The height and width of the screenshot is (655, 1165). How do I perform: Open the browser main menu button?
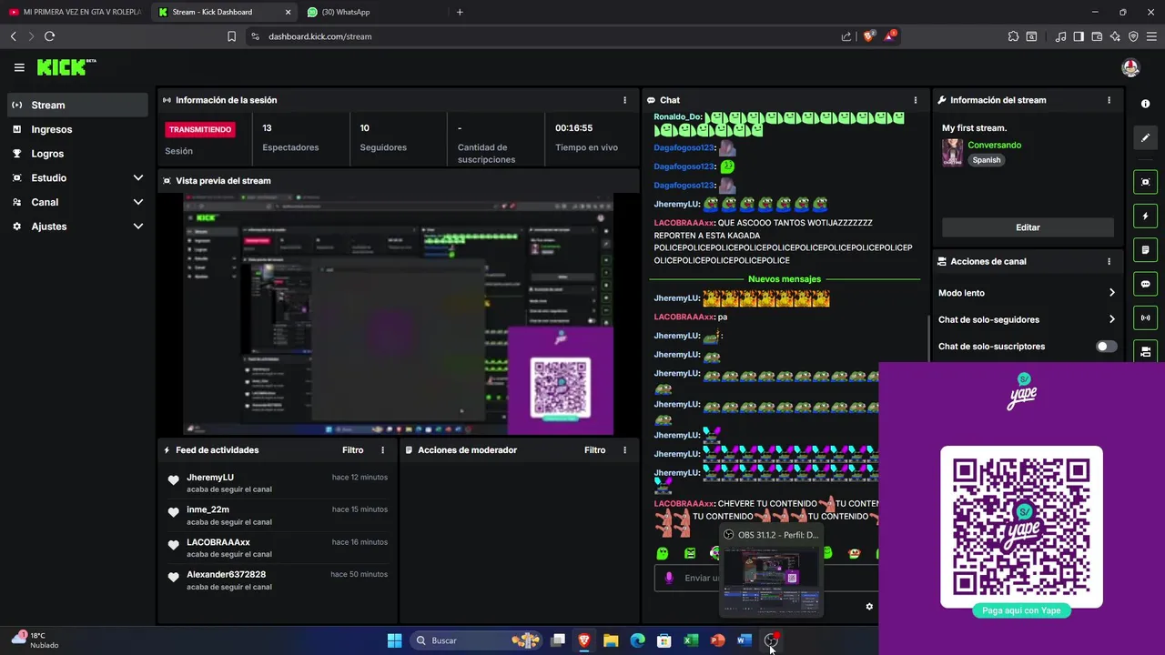(1151, 36)
